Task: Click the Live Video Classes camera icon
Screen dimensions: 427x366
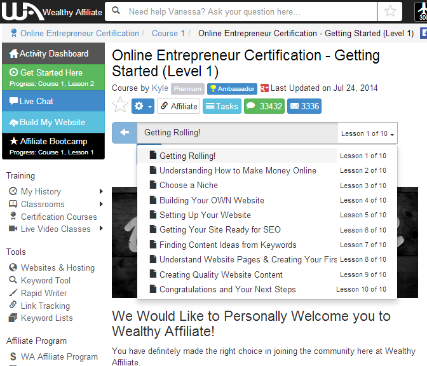Action: click(x=13, y=229)
